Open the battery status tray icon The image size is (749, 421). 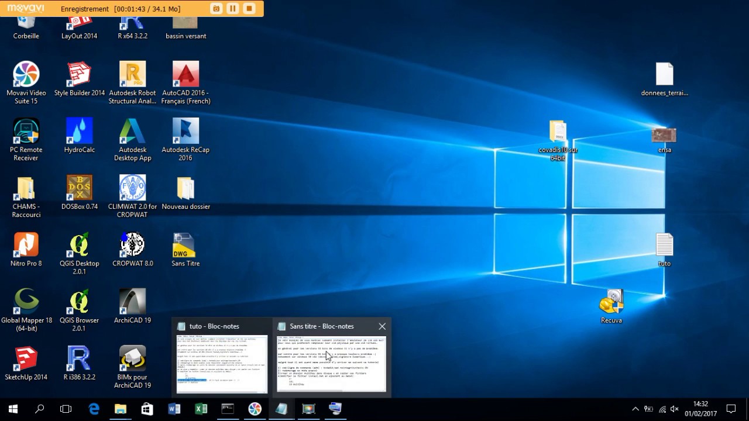click(x=648, y=409)
